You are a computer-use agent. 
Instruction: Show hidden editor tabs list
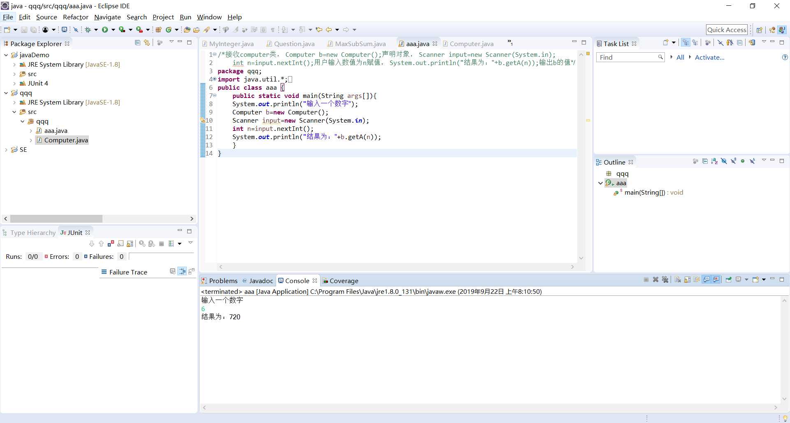click(x=510, y=42)
